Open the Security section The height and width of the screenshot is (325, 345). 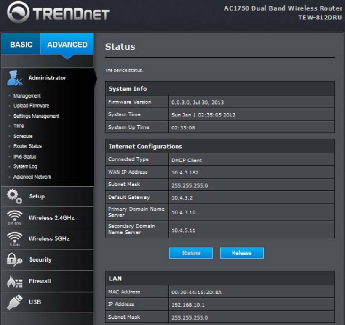(x=48, y=260)
